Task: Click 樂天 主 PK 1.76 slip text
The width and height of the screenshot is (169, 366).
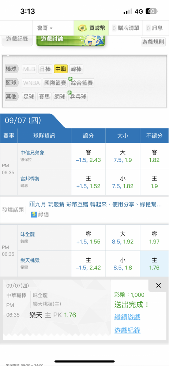Action: [x=53, y=315]
